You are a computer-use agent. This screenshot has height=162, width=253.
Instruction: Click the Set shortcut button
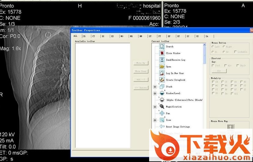219,71
